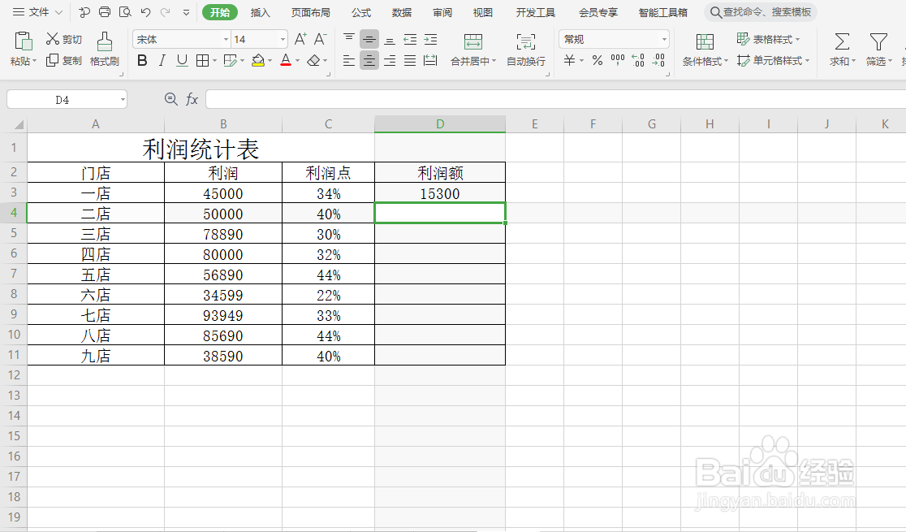Image resolution: width=906 pixels, height=532 pixels.
Task: Toggle Bold formatting
Action: (x=142, y=60)
